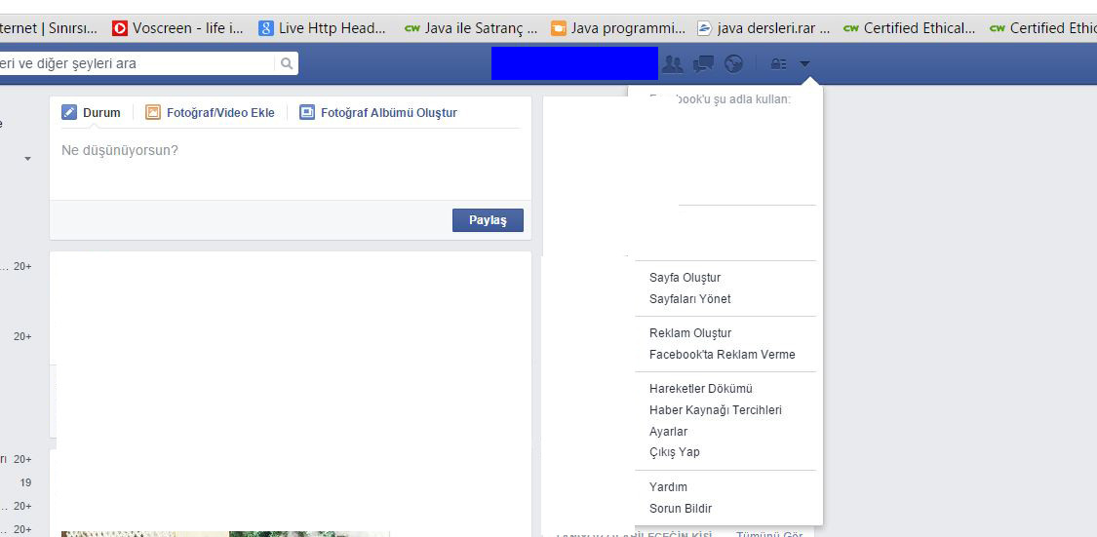Open the privacy shortcuts lock icon
1097x537 pixels.
[x=779, y=64]
